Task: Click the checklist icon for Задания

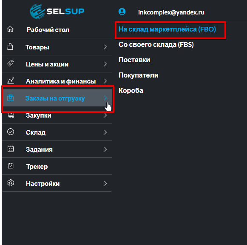Action: [11, 149]
